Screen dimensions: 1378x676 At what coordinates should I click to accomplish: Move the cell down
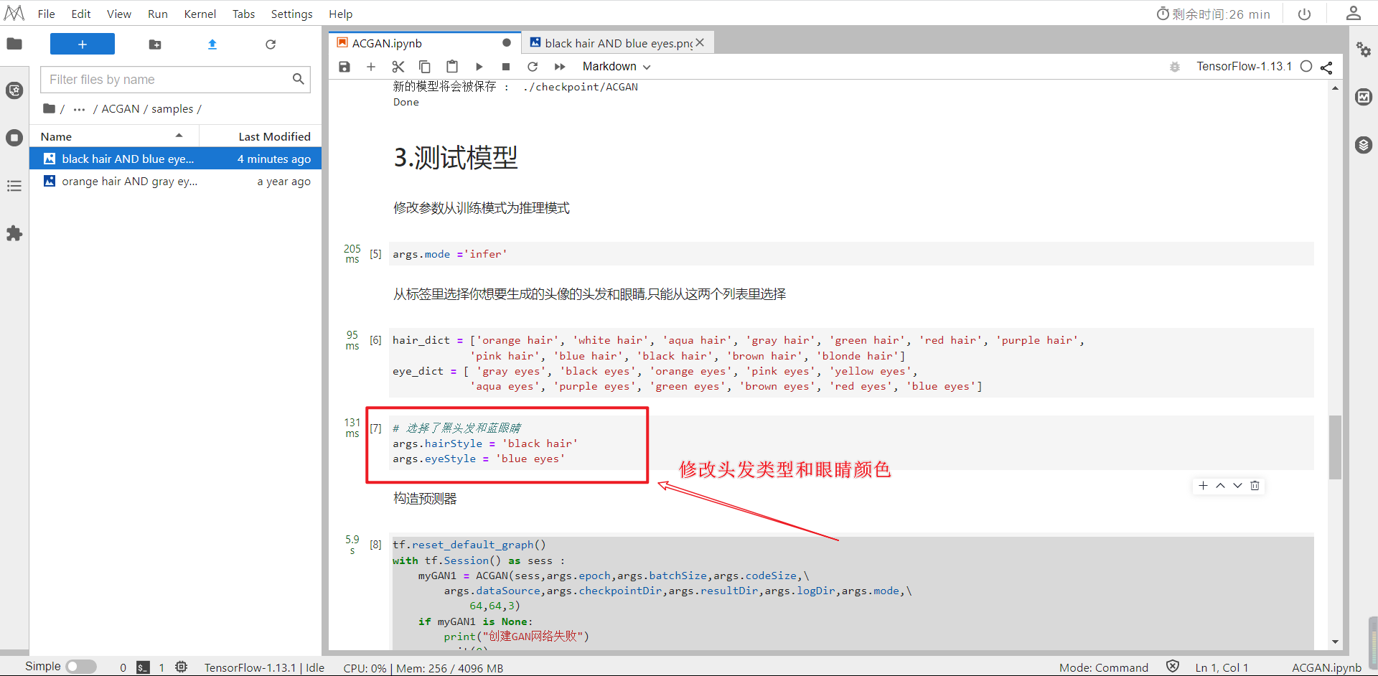[x=1237, y=486]
